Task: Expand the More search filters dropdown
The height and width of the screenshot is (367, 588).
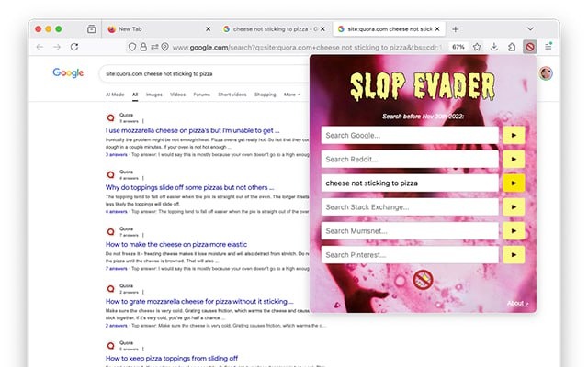Action: tap(292, 95)
